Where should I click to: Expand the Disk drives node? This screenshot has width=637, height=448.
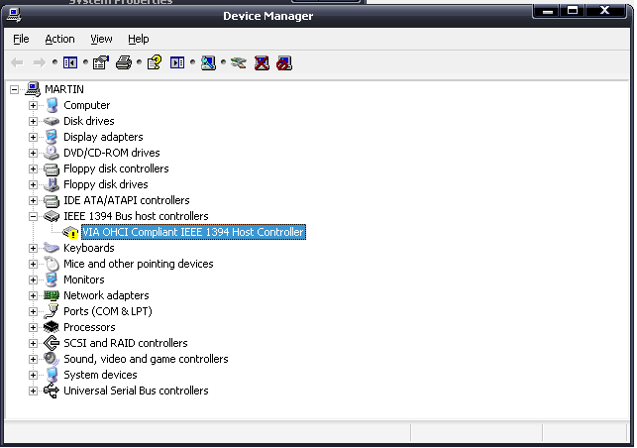33,121
